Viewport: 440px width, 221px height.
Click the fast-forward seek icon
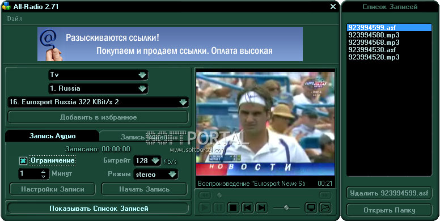pyautogui.click(x=325, y=195)
